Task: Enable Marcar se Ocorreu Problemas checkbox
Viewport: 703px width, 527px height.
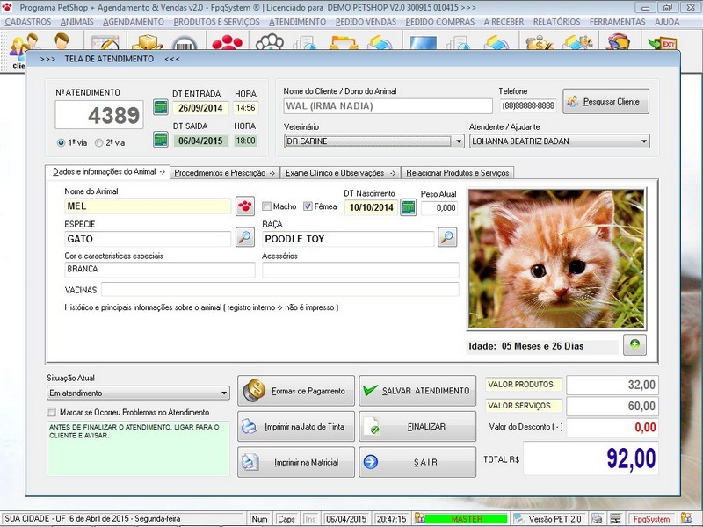Action: point(51,412)
